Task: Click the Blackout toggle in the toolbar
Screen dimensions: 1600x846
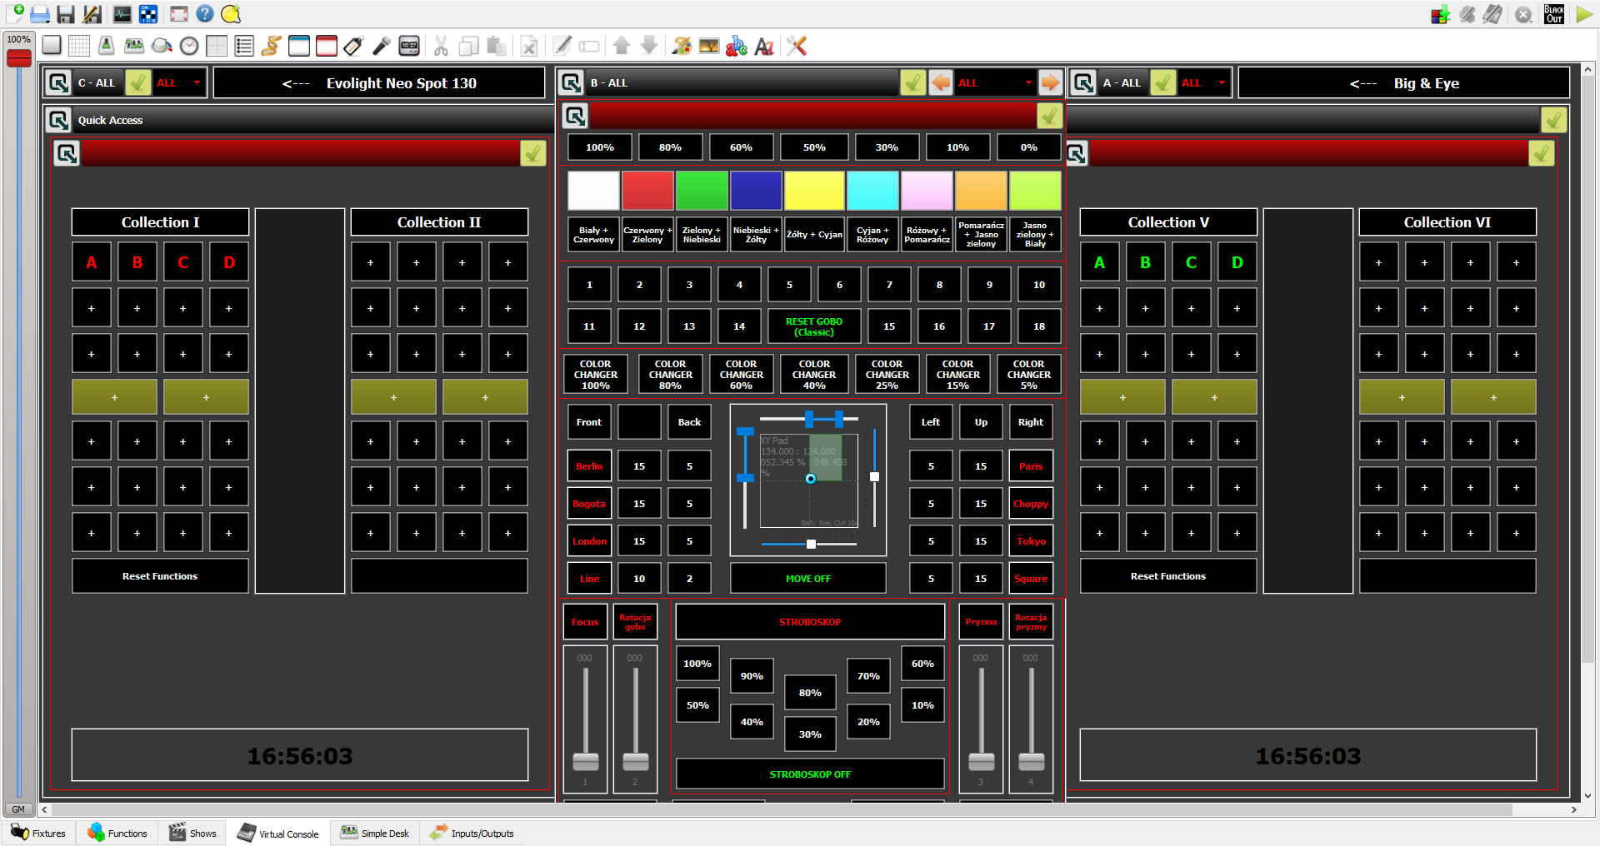Action: [1554, 14]
